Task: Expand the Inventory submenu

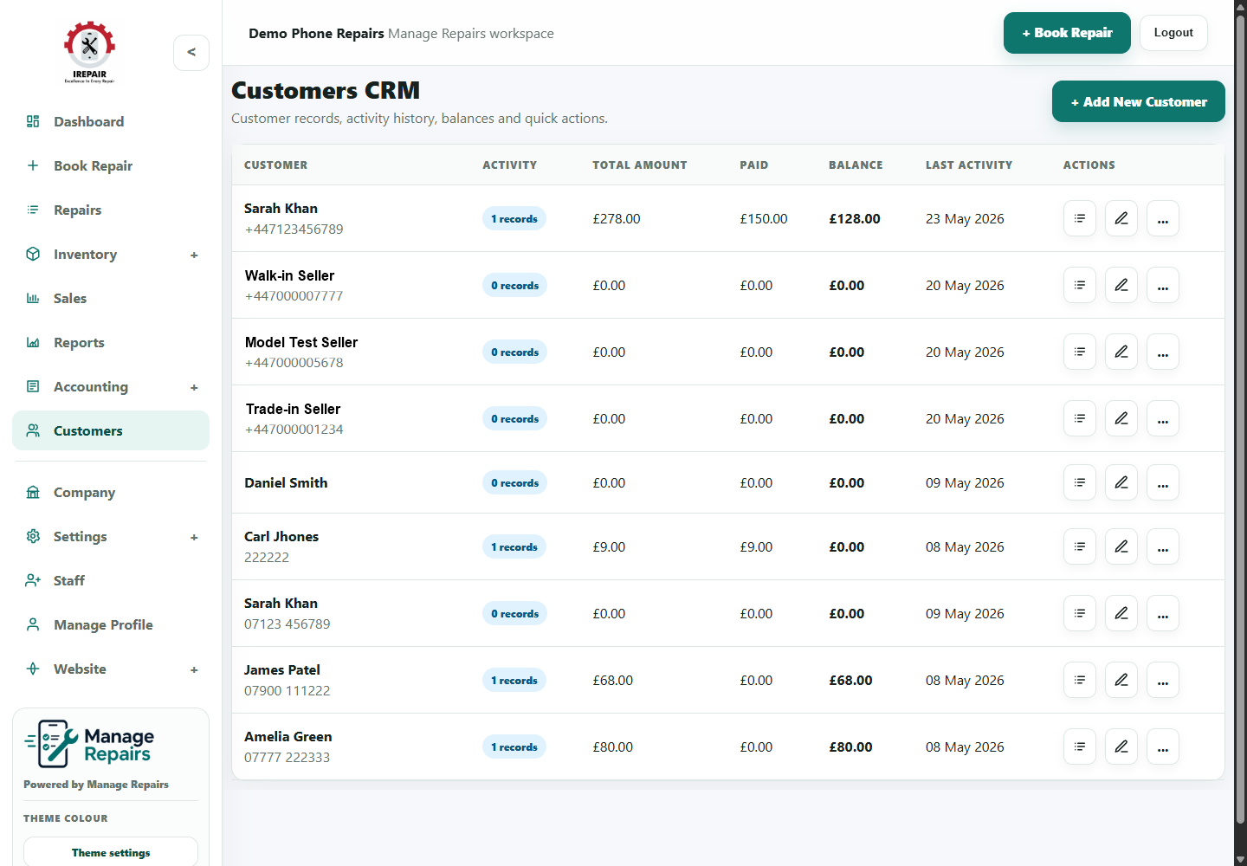Action: coord(194,255)
